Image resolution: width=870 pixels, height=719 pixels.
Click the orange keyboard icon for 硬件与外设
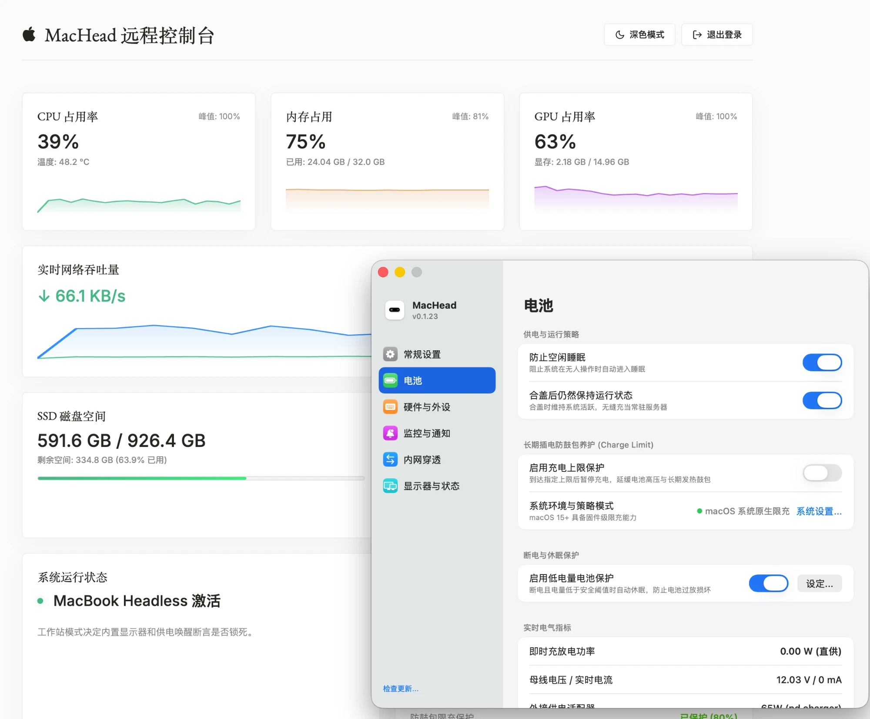[x=390, y=407]
